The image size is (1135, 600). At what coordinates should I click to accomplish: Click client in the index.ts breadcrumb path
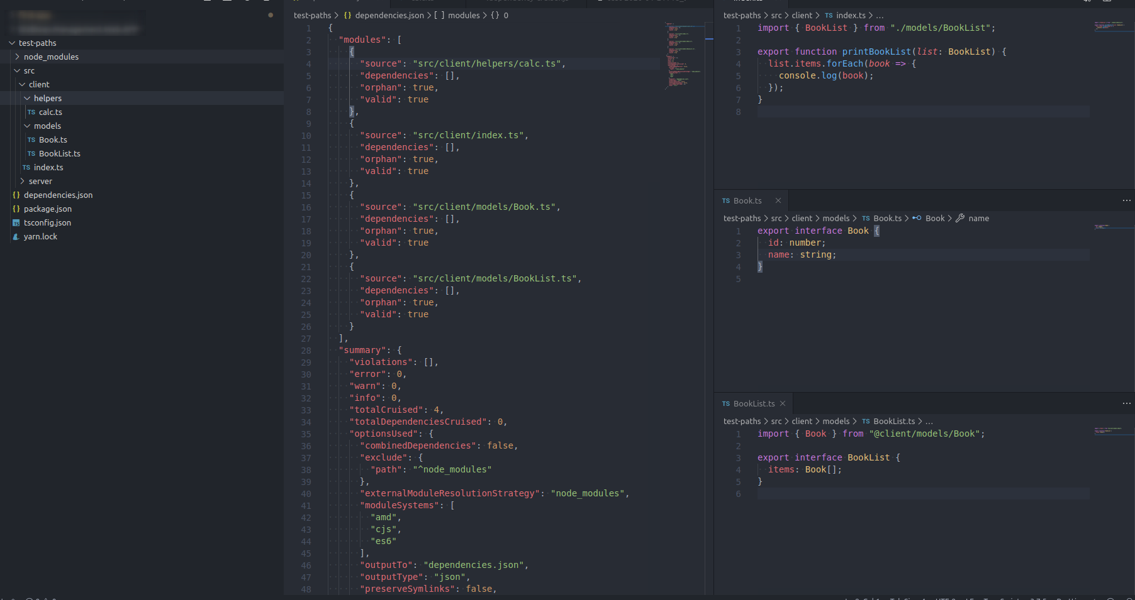[802, 15]
